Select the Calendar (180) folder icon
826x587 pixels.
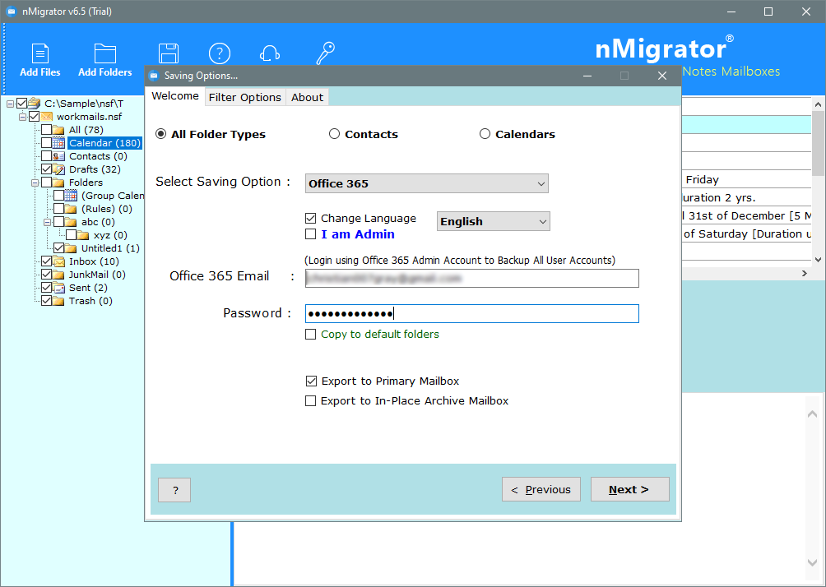59,143
